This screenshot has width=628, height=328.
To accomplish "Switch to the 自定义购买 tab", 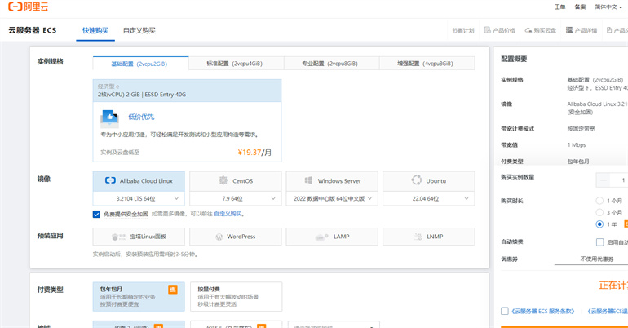I will point(139,30).
